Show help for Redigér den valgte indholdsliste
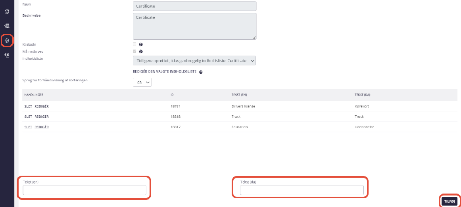This screenshot has width=461, height=207. (x=201, y=72)
